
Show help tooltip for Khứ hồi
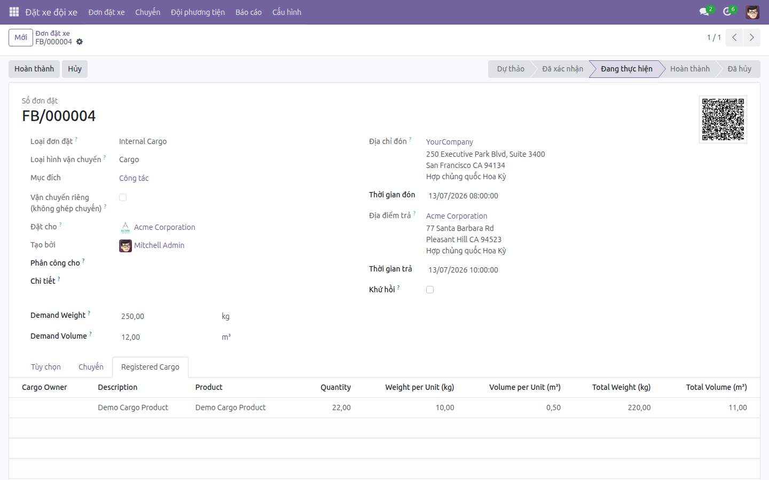click(x=398, y=287)
